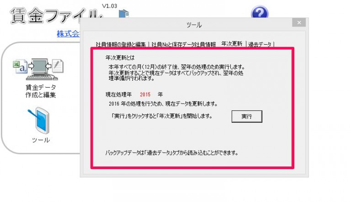Switch to the 社員情報の登録と編集 tab
The image size is (351, 202).
click(x=121, y=44)
